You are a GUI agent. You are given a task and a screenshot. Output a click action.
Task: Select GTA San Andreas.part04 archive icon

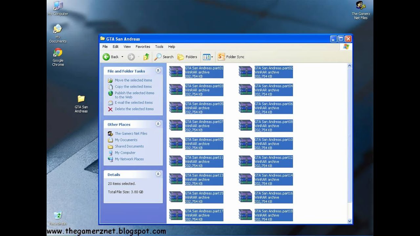245,90
